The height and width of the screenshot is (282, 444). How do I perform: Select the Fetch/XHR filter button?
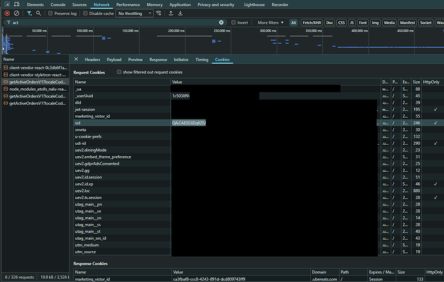tap(311, 22)
